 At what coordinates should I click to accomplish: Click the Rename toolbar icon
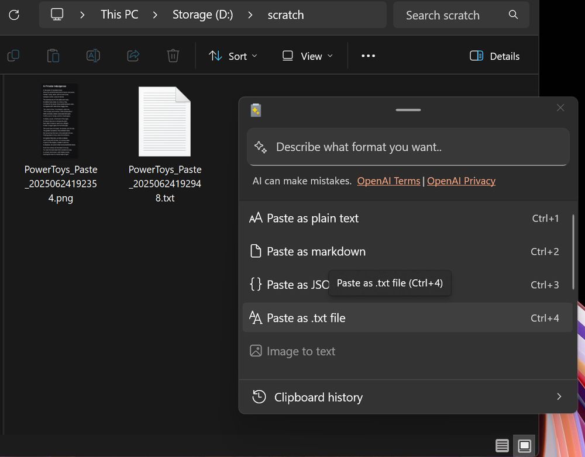[x=93, y=56]
